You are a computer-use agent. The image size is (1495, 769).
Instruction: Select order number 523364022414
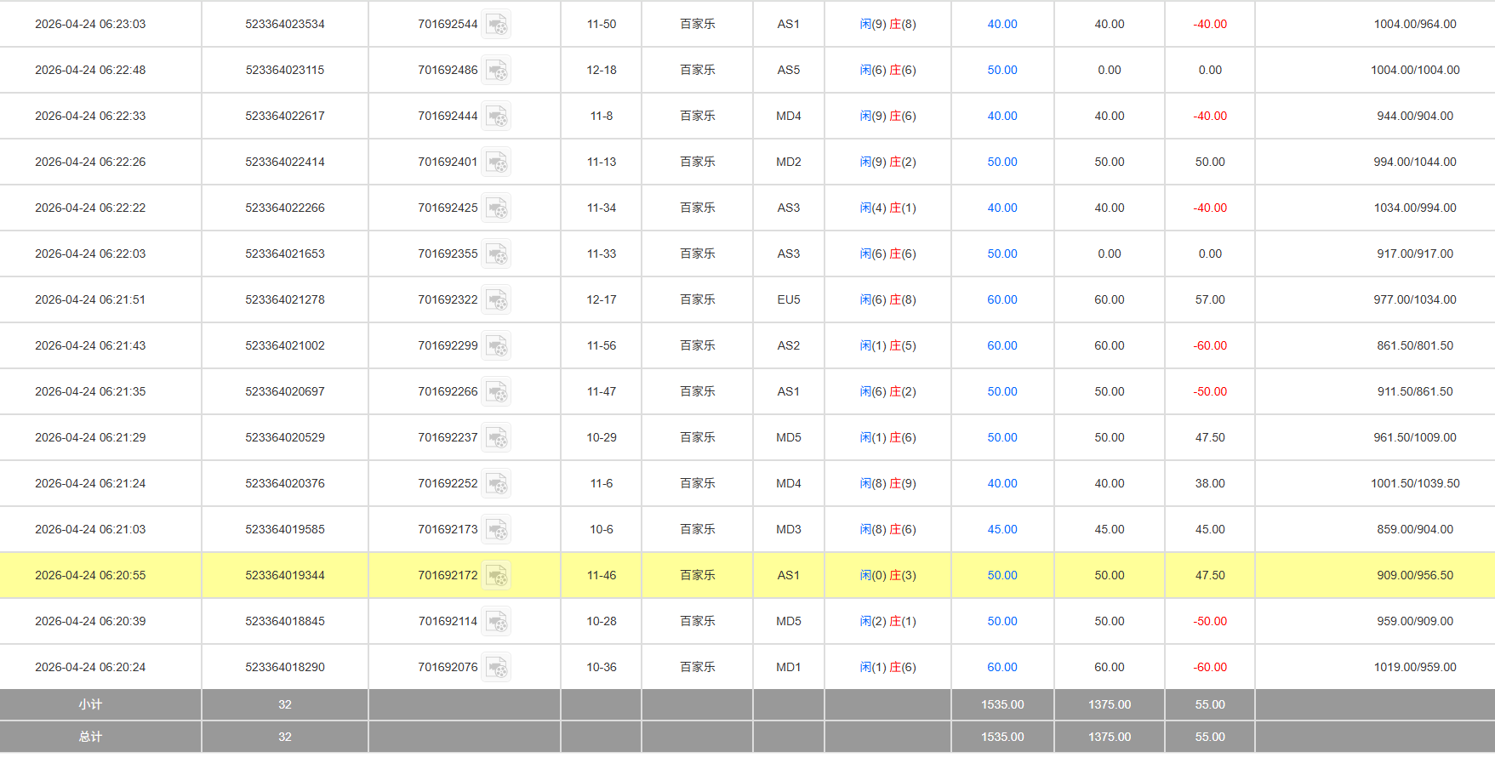click(285, 162)
